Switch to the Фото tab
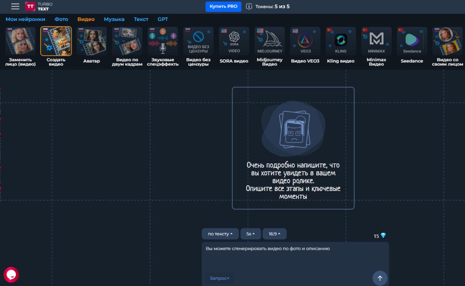 61,19
